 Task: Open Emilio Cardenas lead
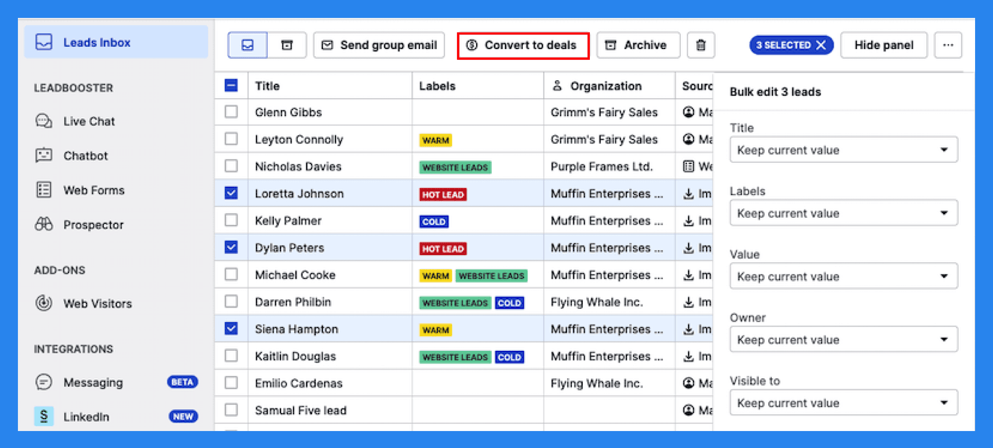298,383
